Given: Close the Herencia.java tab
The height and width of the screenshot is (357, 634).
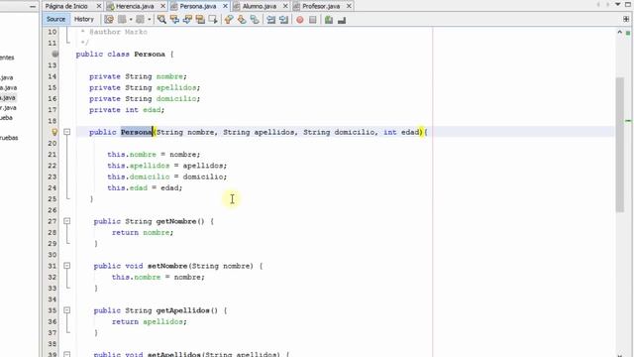Looking at the screenshot, I should click(x=162, y=6).
